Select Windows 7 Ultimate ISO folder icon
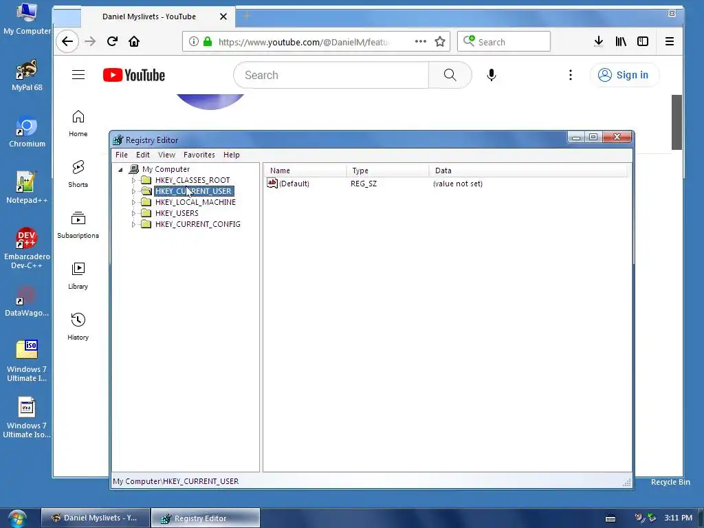Image resolution: width=704 pixels, height=528 pixels. click(x=27, y=361)
